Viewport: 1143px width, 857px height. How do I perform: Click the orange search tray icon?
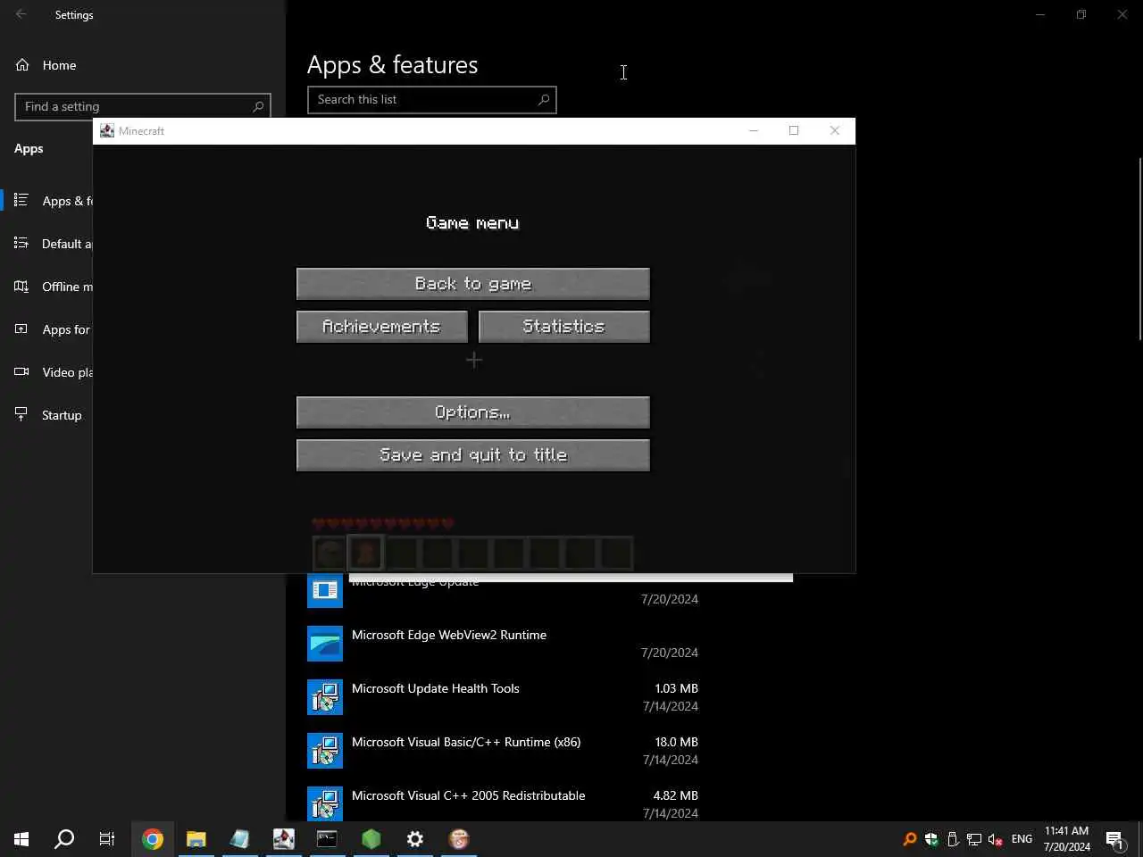910,839
